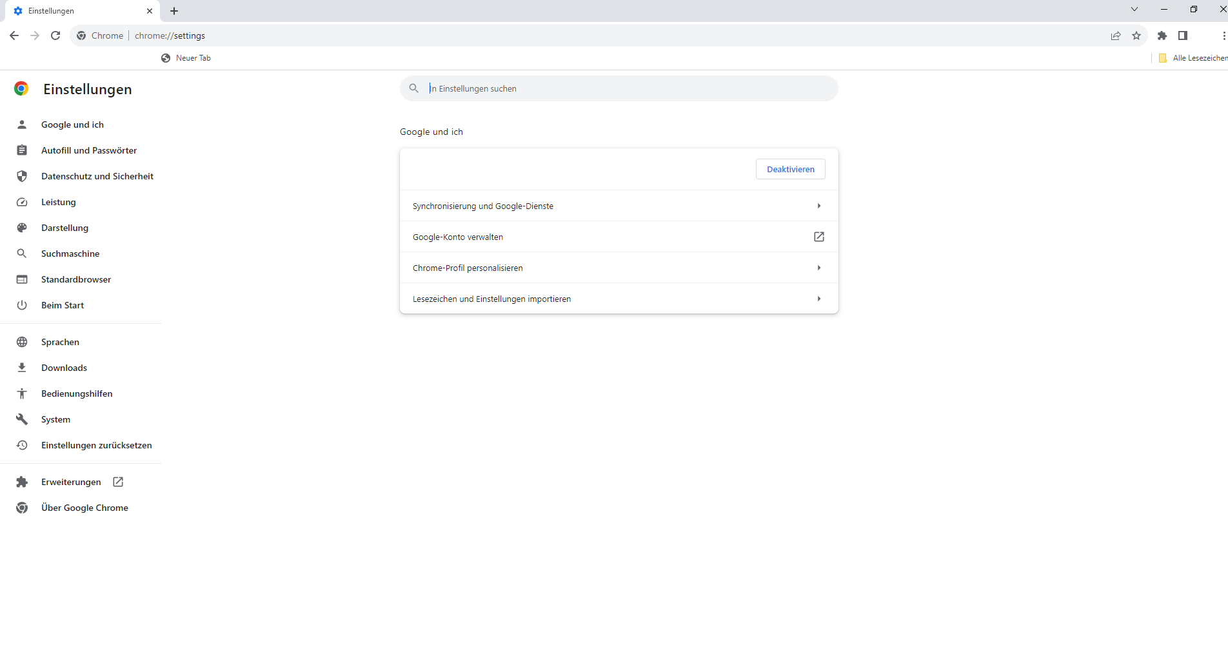Image resolution: width=1228 pixels, height=667 pixels.
Task: Go to Darstellung settings section
Action: (64, 228)
